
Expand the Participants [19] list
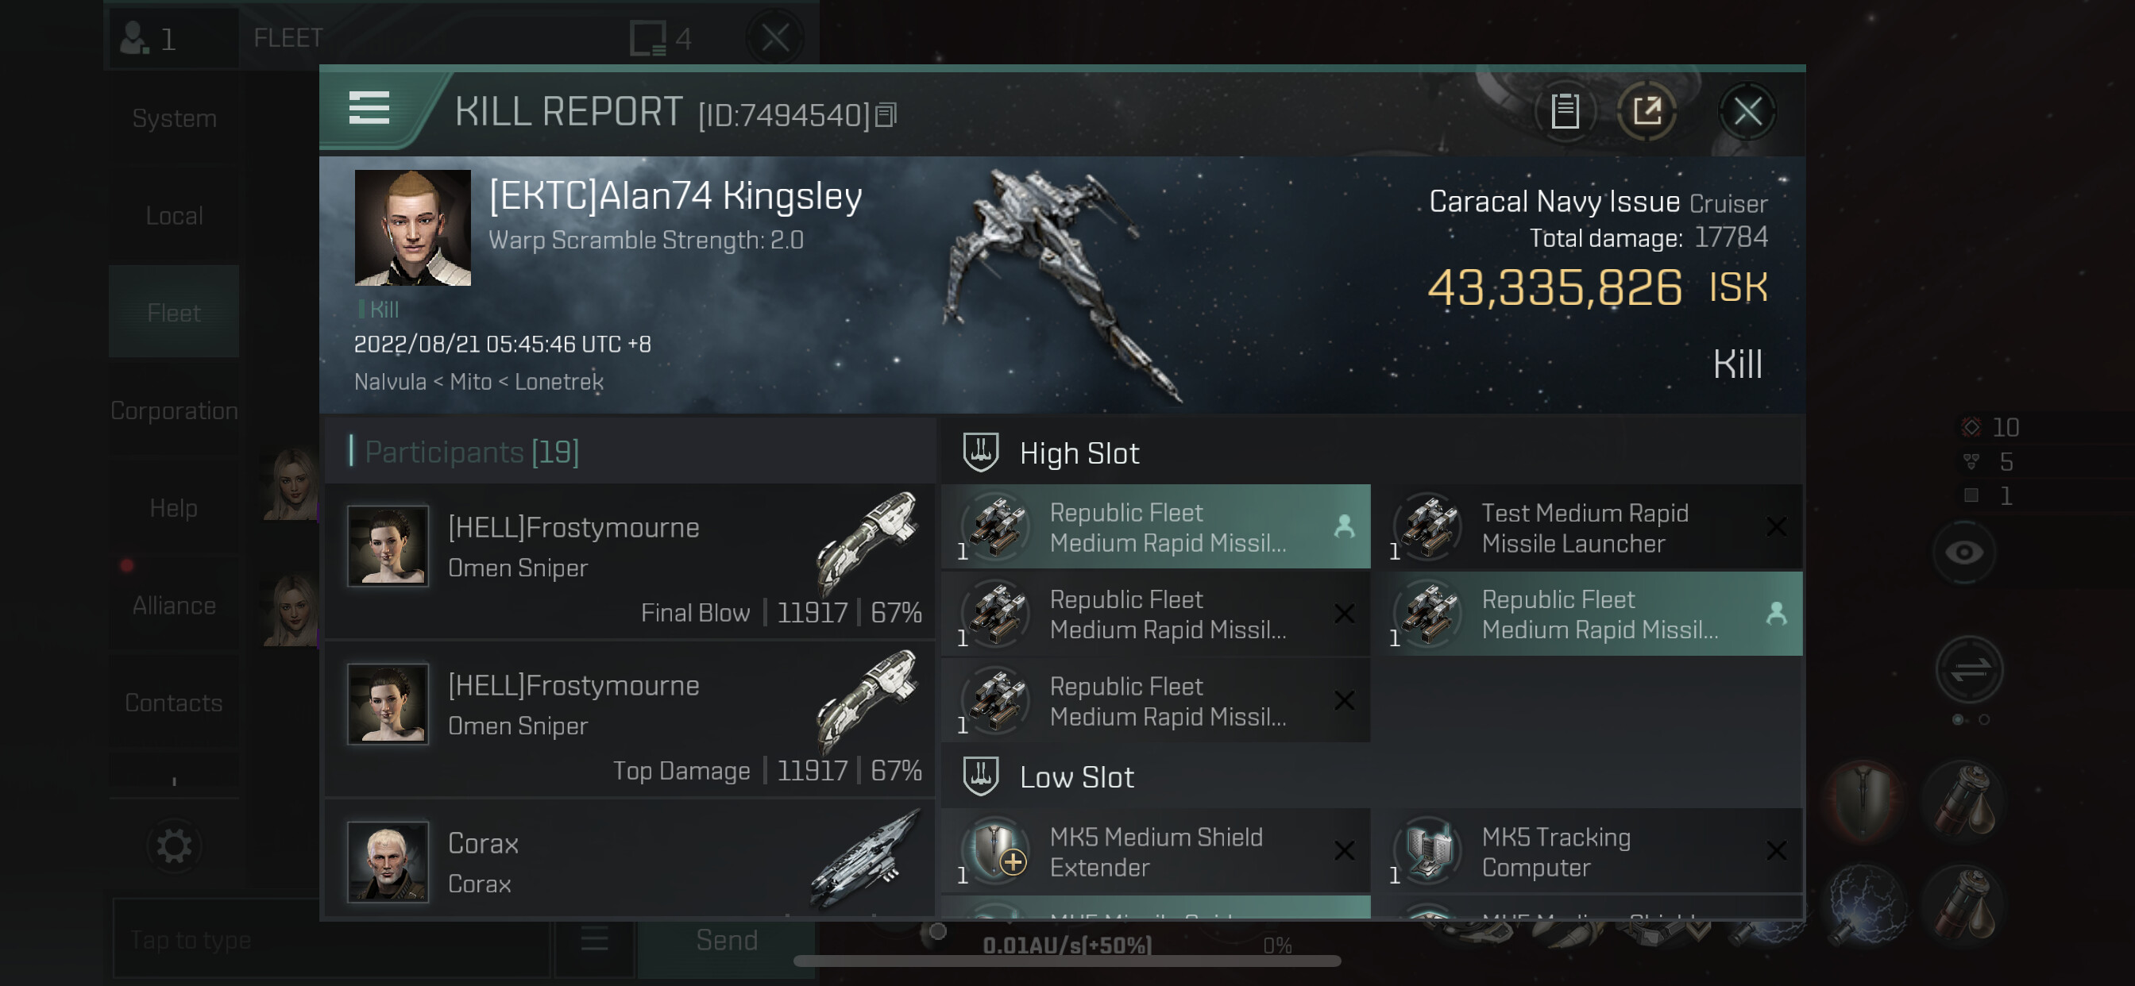pyautogui.click(x=472, y=452)
